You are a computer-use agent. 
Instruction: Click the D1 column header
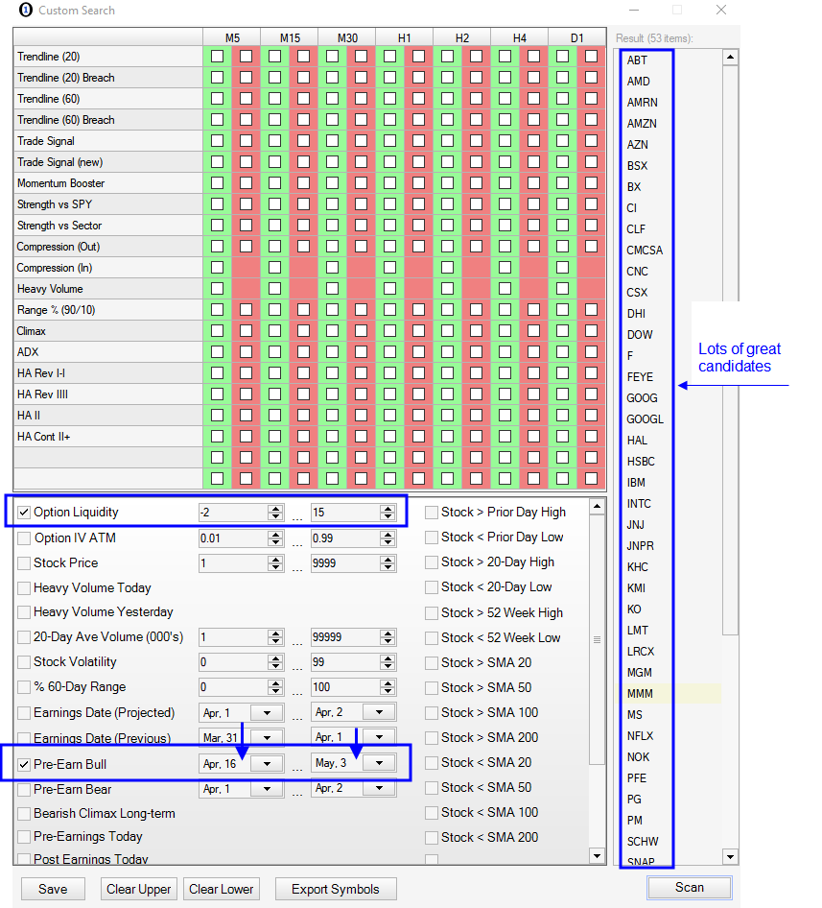tap(577, 37)
